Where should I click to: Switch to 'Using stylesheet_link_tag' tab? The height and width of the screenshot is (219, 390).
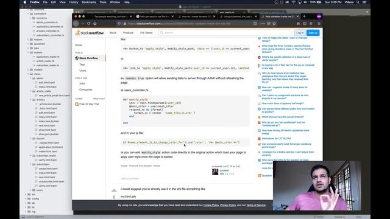click(x=238, y=16)
